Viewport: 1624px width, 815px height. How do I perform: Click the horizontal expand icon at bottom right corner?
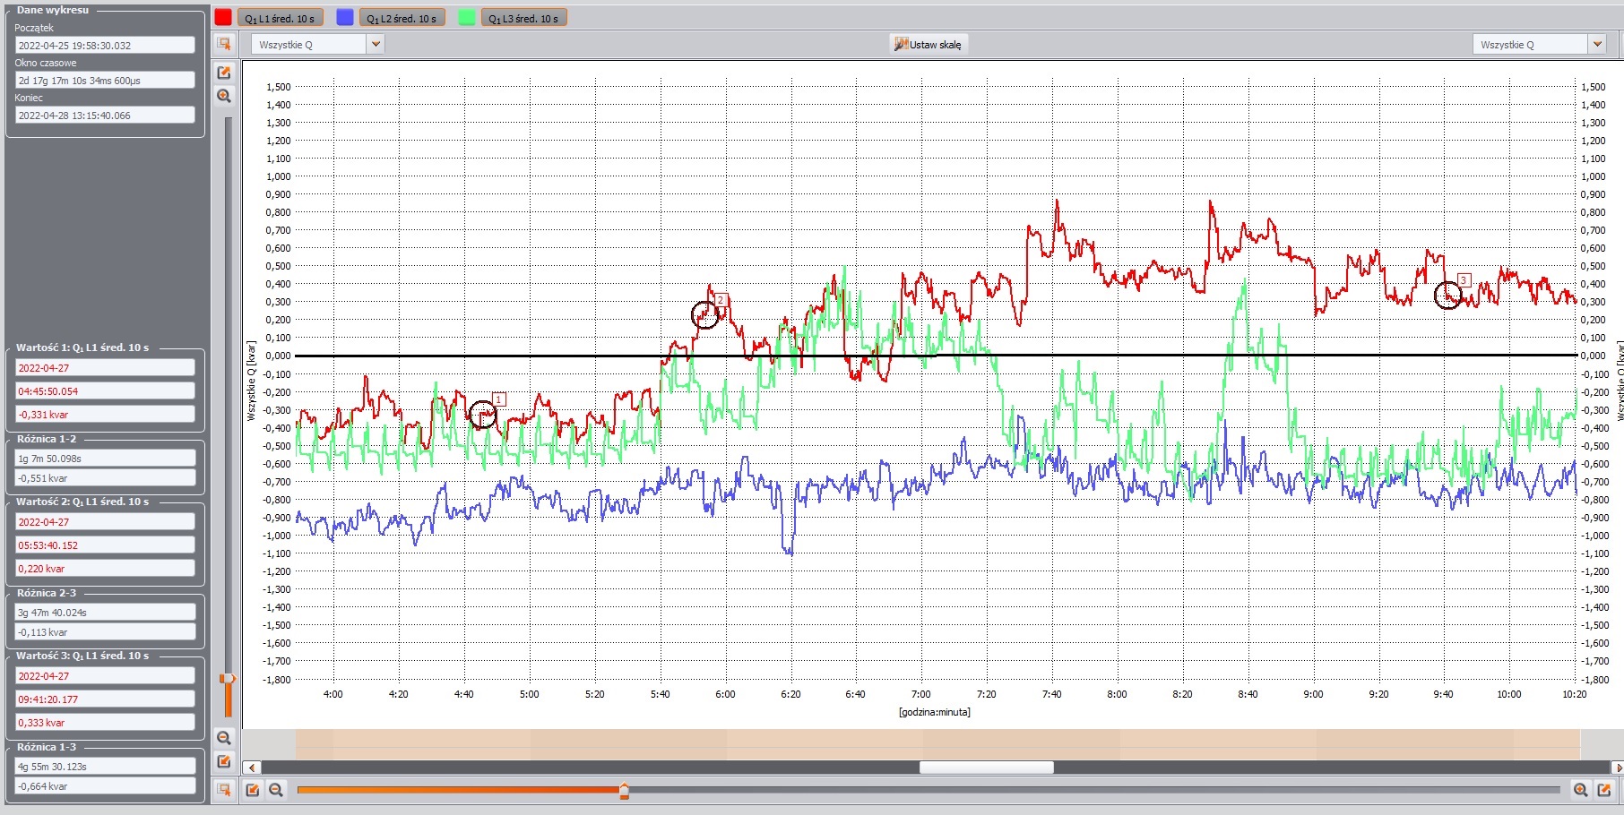click(1604, 790)
